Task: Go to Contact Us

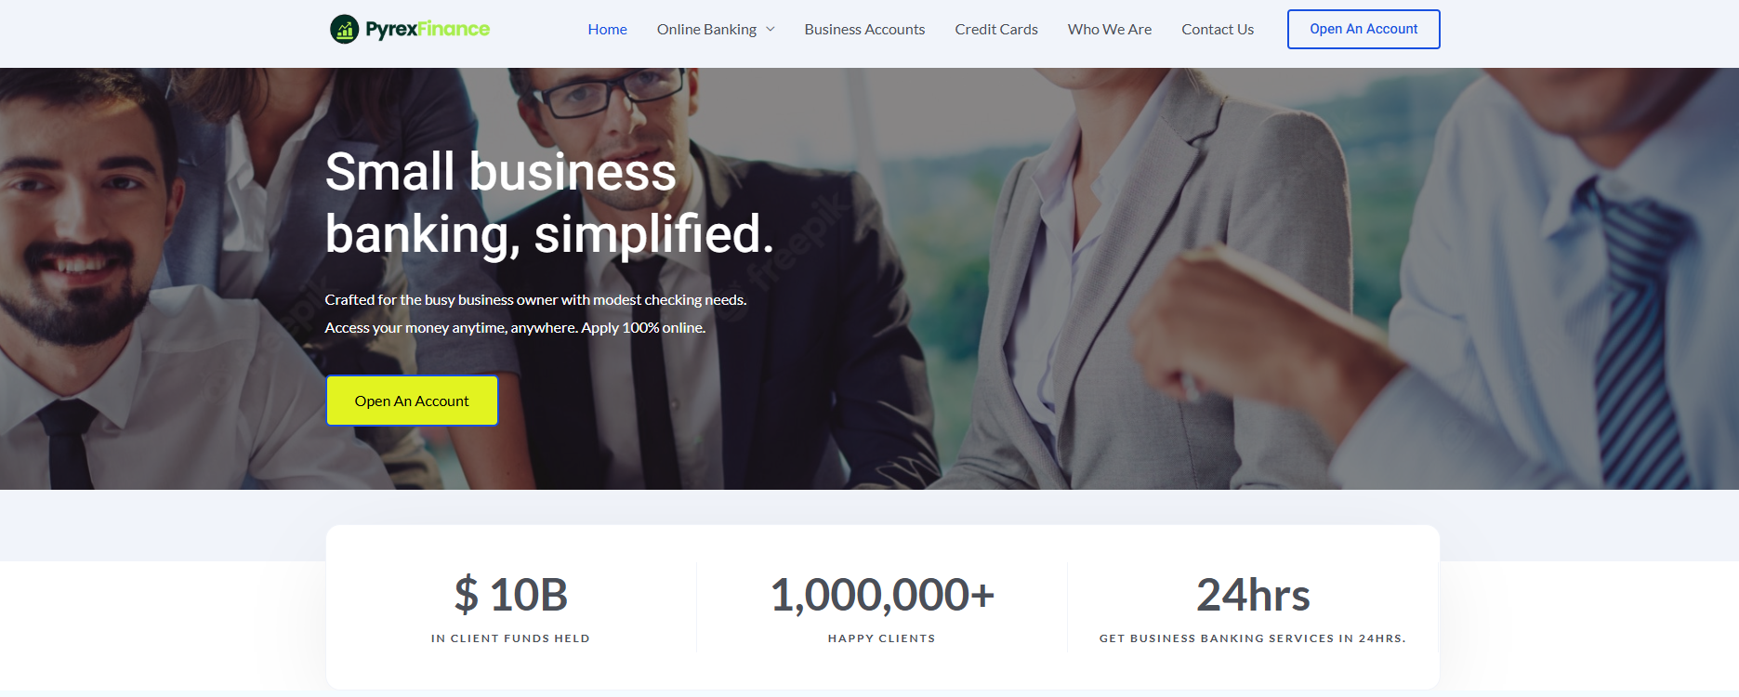Action: tap(1218, 30)
